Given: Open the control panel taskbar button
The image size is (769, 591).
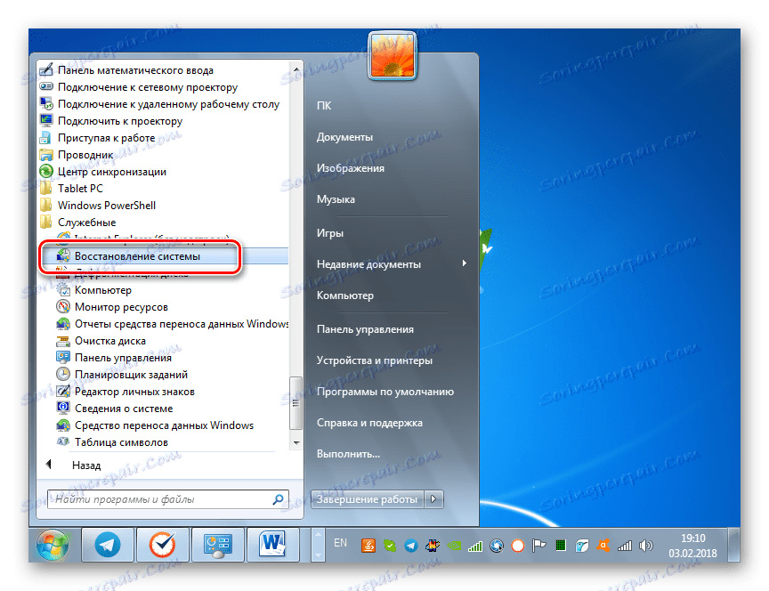Looking at the screenshot, I should pos(218,545).
